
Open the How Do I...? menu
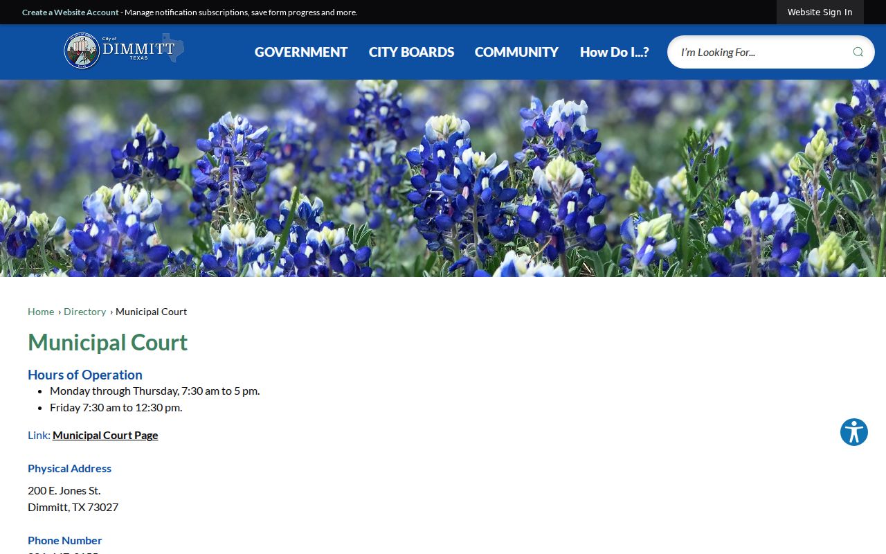[614, 52]
